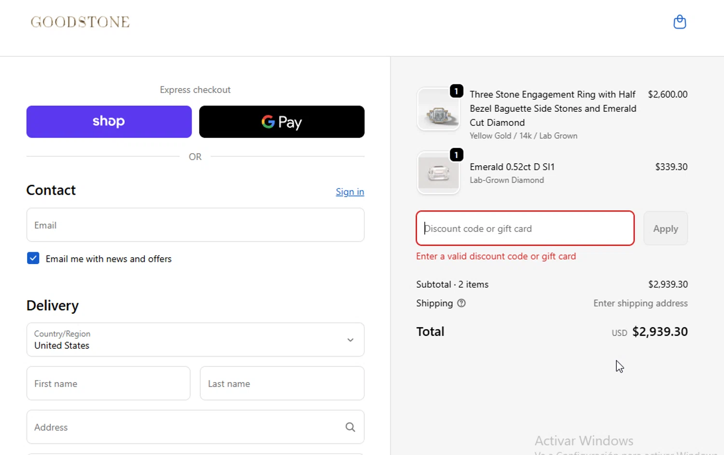Select the Enter shipping address text

(x=640, y=303)
